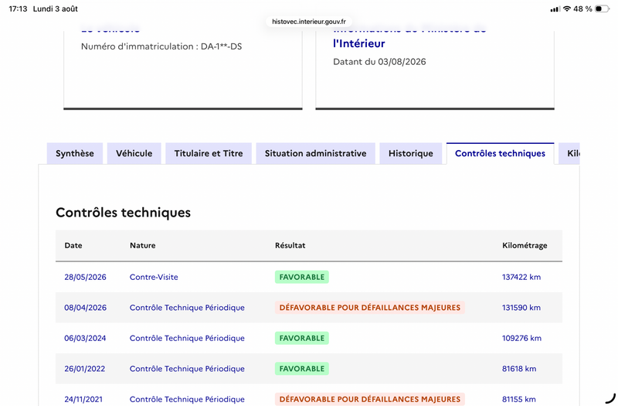This screenshot has height=406, width=618.
Task: Click the Contre-Visite entry
Action: coord(154,277)
